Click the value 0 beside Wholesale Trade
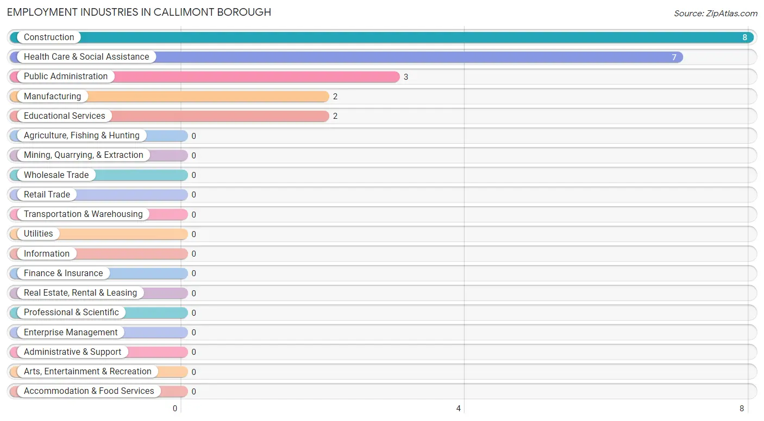This screenshot has height=421, width=764. (x=194, y=175)
